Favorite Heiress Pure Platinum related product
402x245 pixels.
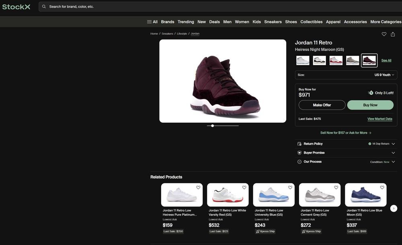pyautogui.click(x=198, y=187)
